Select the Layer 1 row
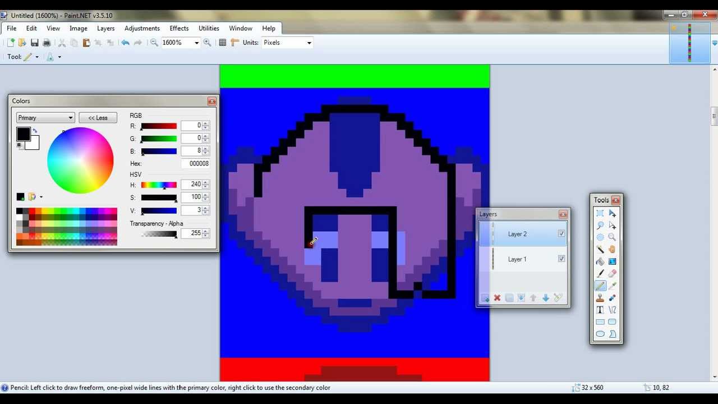 523,259
